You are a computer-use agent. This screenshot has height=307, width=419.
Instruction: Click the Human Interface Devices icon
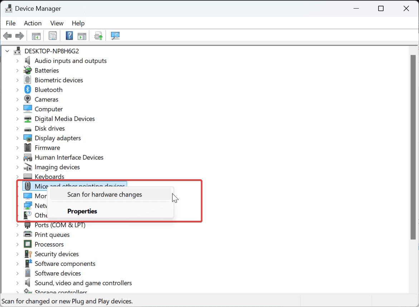click(28, 157)
